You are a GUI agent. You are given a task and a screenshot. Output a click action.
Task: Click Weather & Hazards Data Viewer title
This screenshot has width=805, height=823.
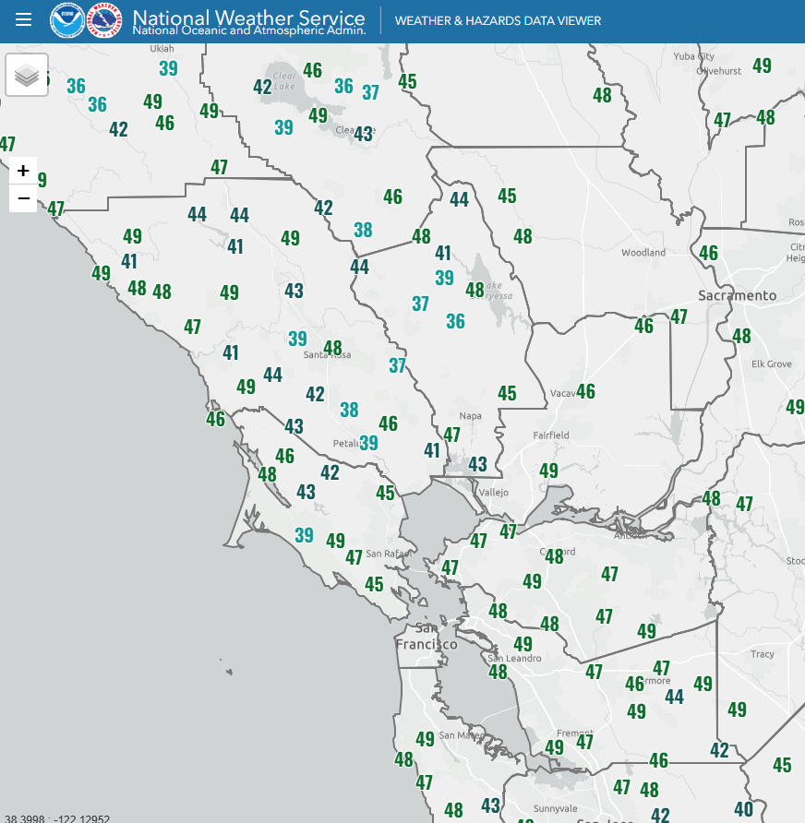coord(498,21)
